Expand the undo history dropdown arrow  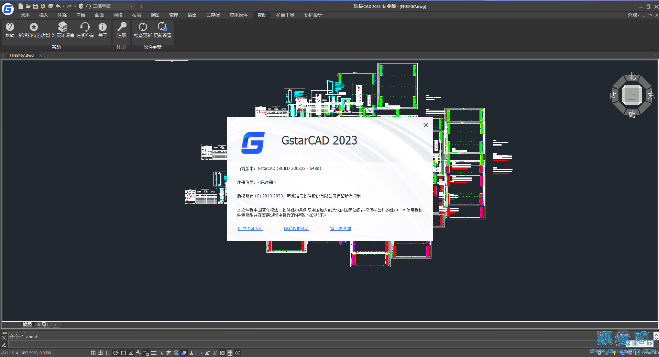(x=64, y=6)
